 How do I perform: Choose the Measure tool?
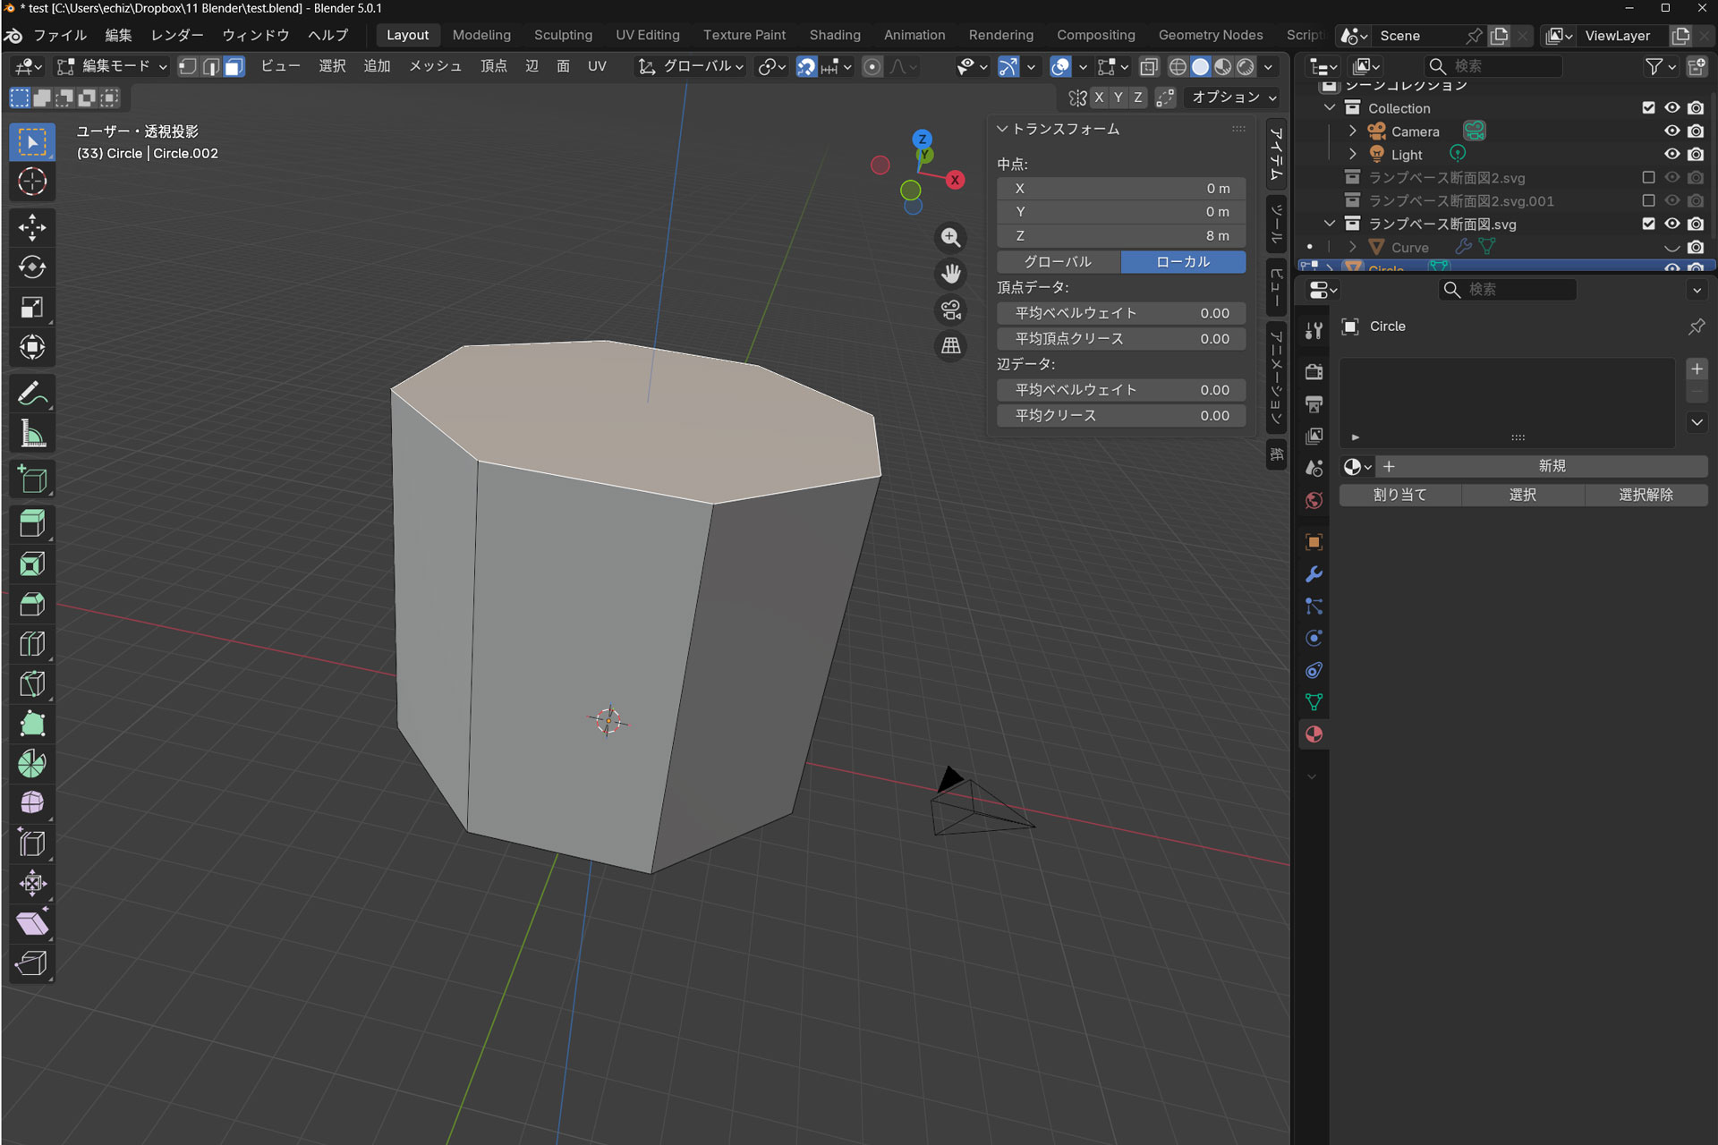32,435
